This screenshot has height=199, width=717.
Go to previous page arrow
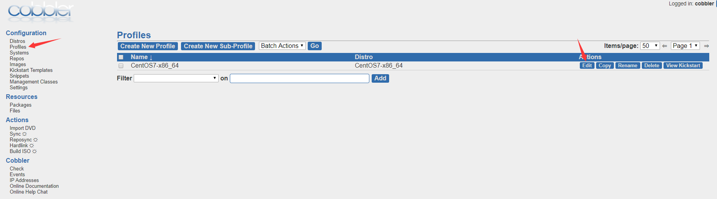click(x=665, y=46)
